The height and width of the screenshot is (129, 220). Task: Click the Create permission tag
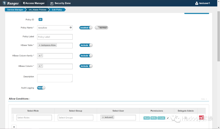coord(161,118)
